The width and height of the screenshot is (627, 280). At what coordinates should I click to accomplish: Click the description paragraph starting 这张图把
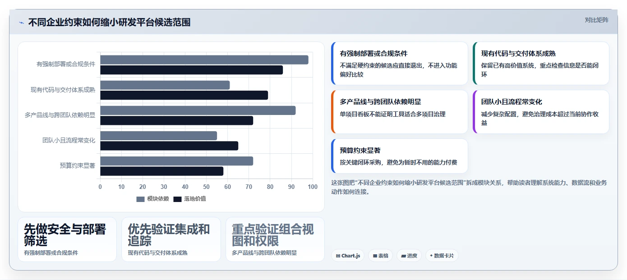point(469,187)
